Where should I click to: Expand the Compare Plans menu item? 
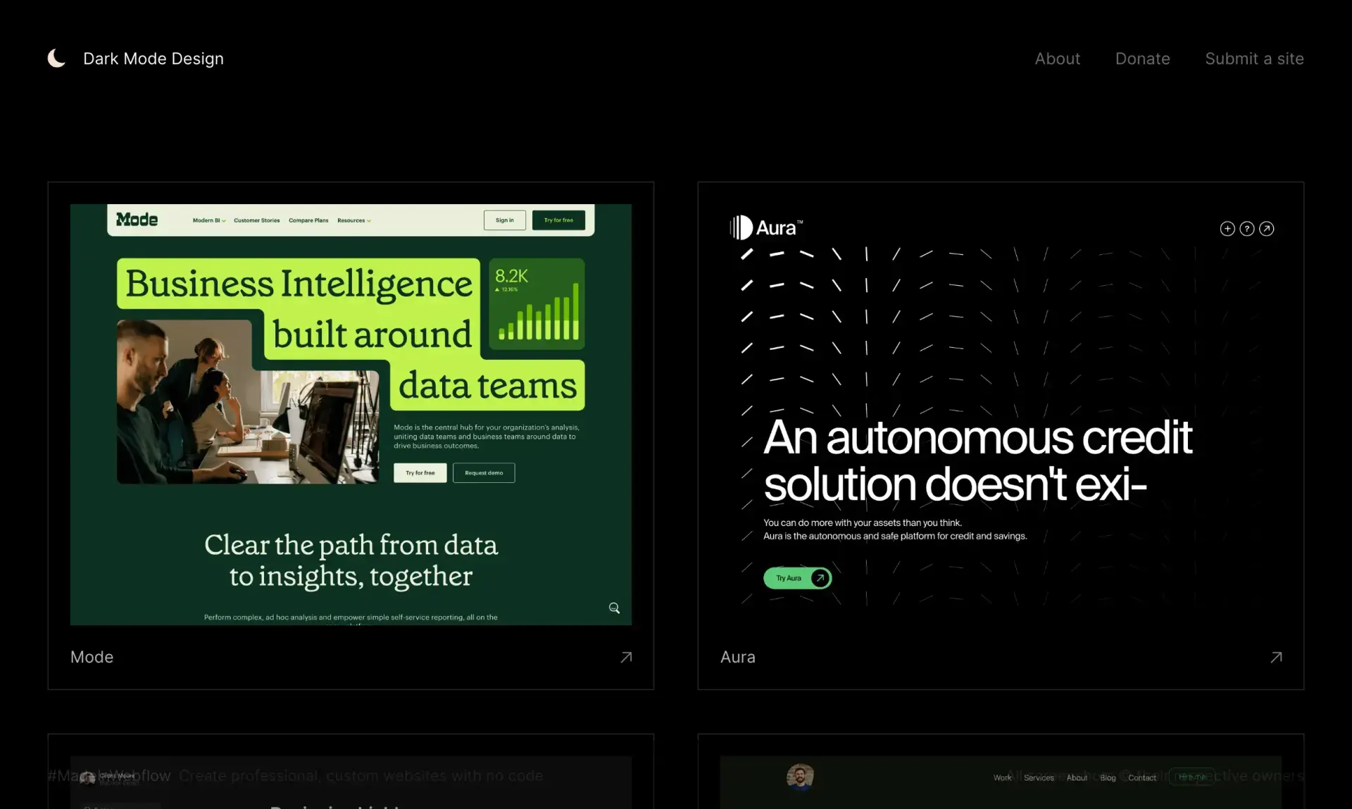(x=308, y=220)
